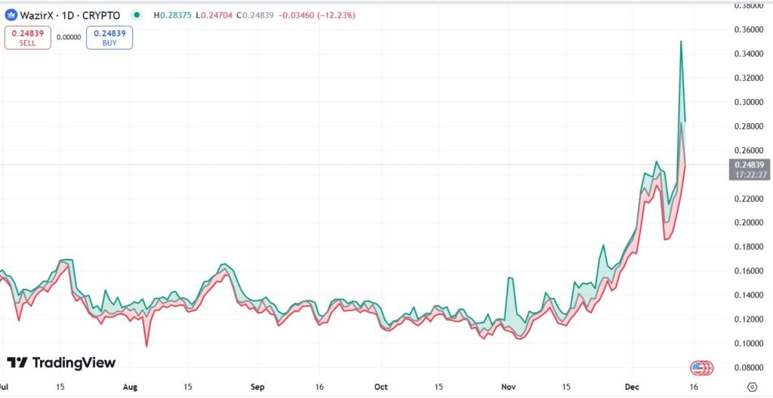Screen dimensions: 773x398
Task: Click the green market status dot
Action: [x=136, y=15]
